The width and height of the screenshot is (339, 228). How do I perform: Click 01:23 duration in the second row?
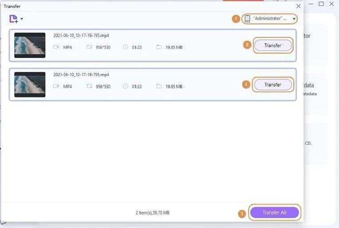click(137, 86)
